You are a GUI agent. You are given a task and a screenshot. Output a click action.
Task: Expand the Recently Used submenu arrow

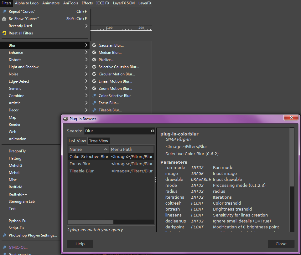coord(86,26)
